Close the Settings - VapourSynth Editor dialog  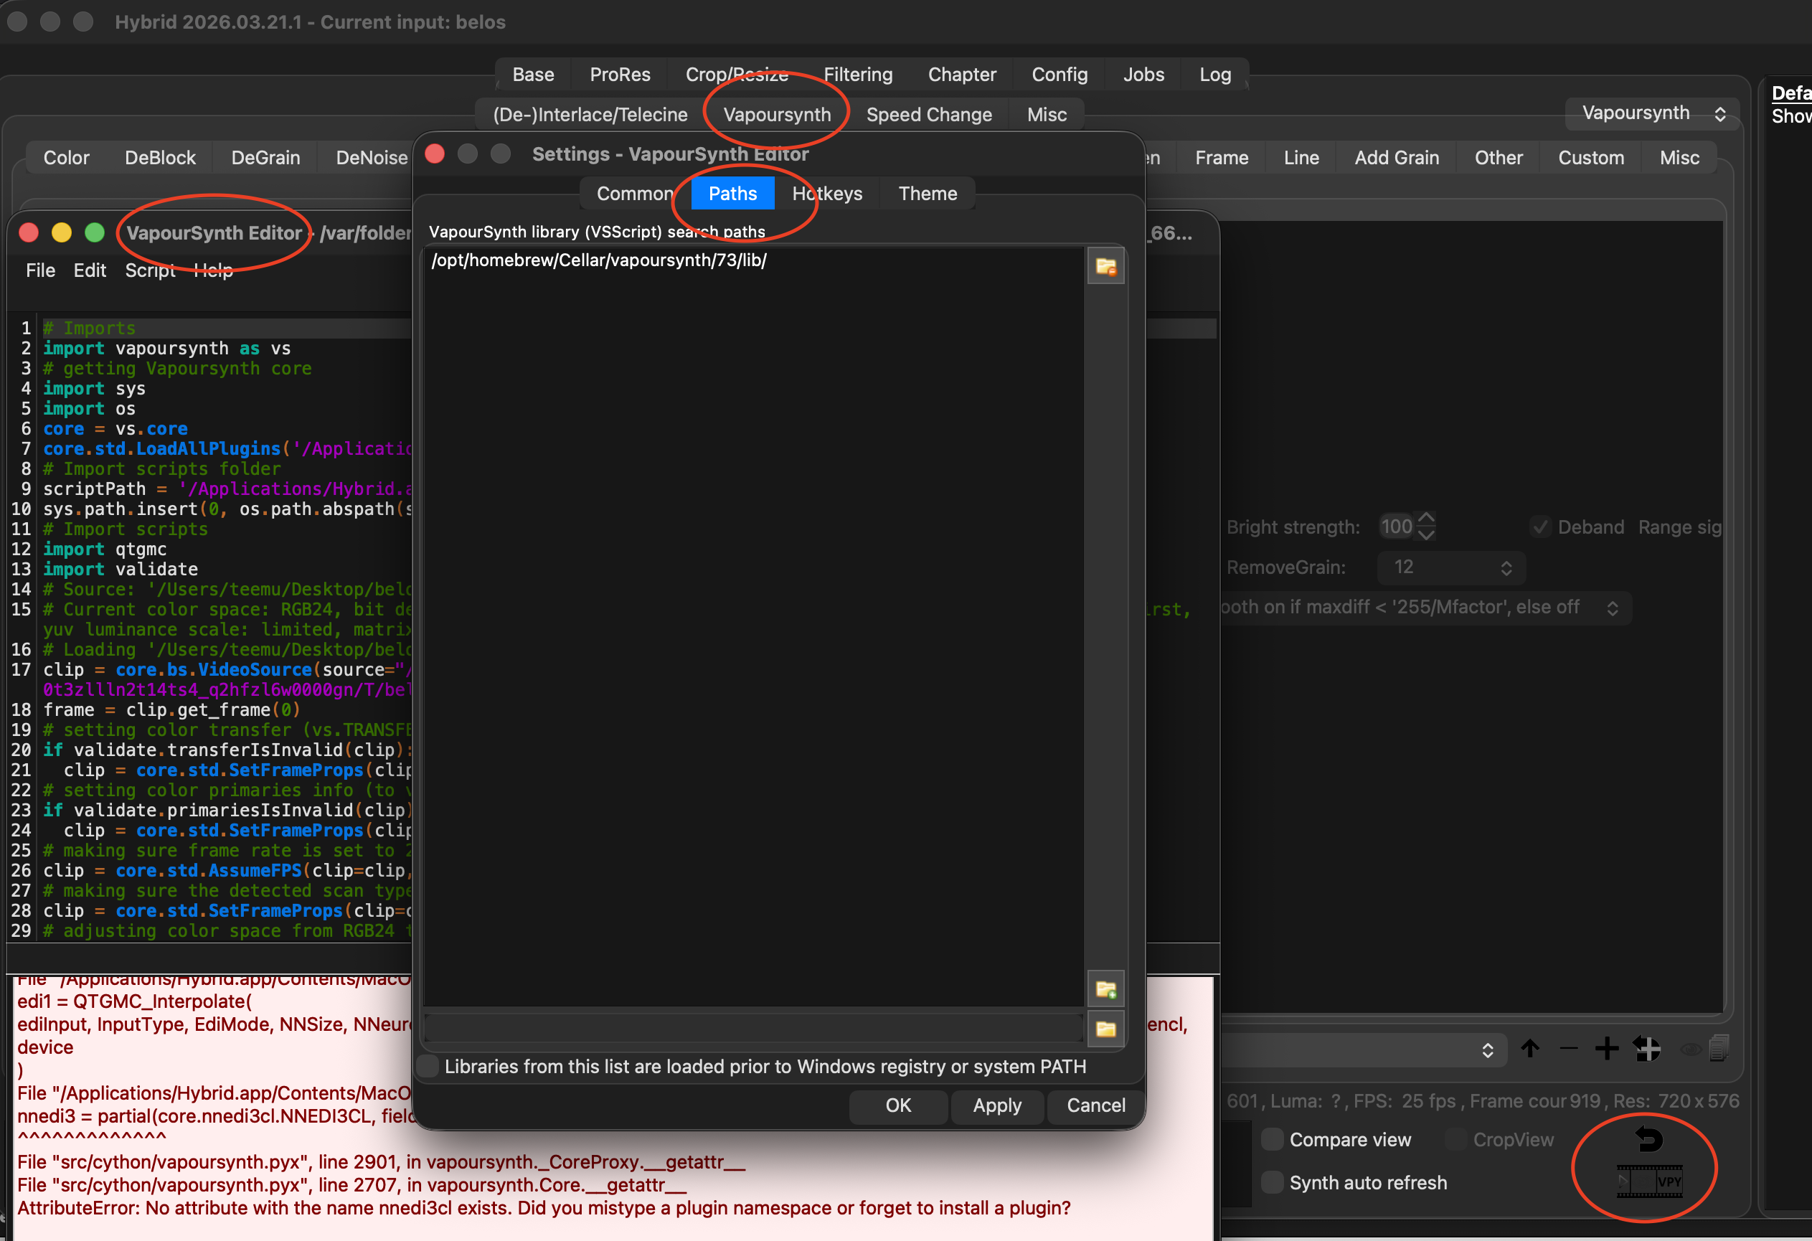[x=435, y=154]
